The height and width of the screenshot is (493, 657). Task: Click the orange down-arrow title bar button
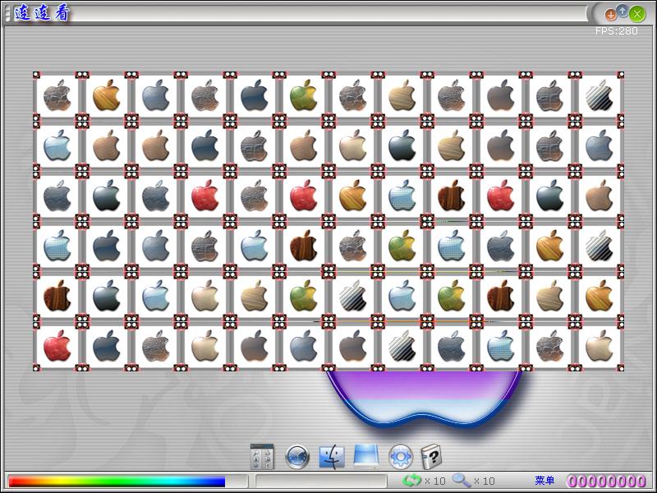point(611,15)
